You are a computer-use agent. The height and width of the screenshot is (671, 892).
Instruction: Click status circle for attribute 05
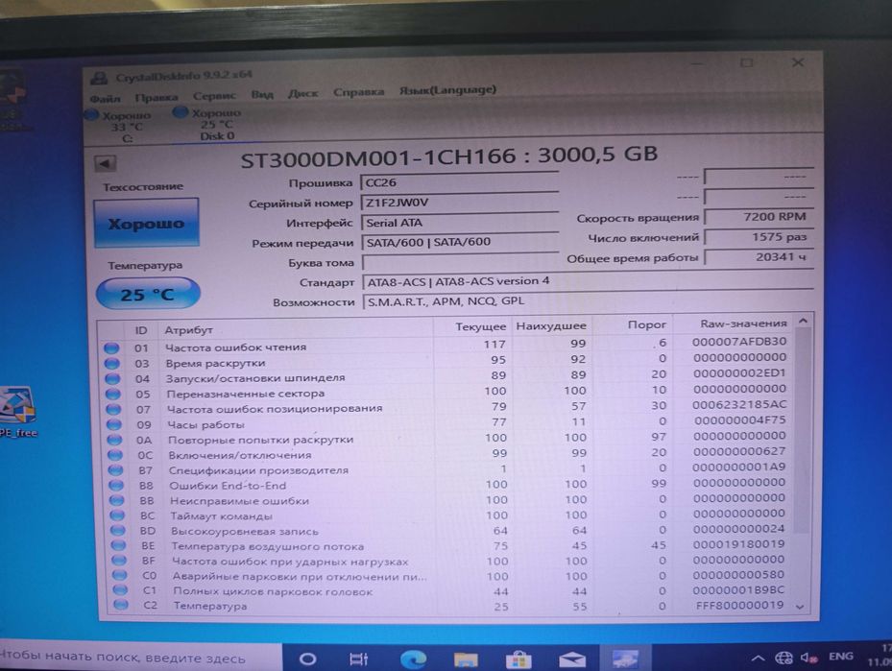click(113, 395)
